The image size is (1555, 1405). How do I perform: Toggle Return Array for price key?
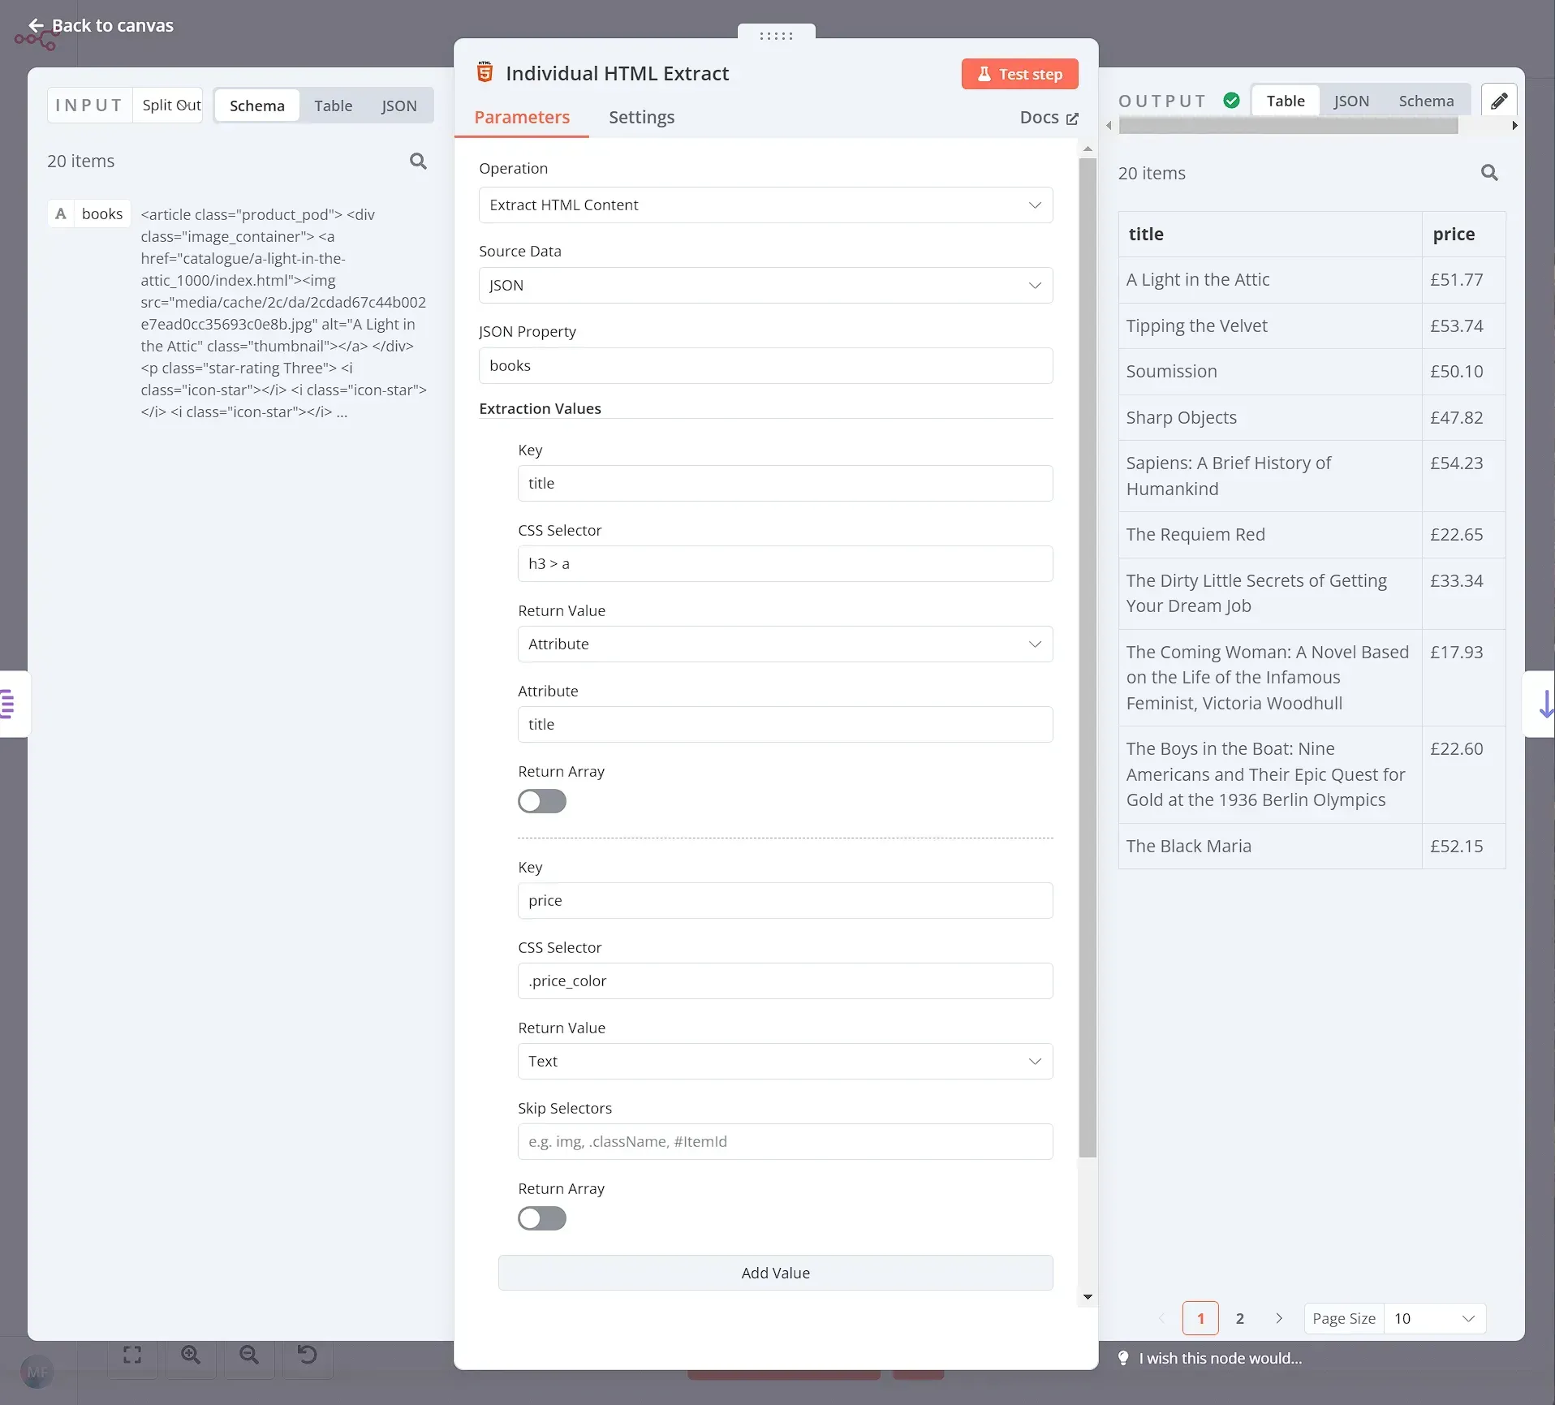542,1218
